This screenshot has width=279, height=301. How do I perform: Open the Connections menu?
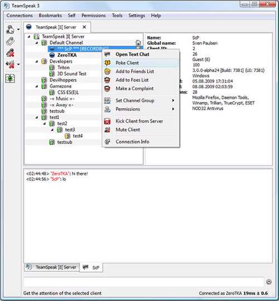click(x=20, y=16)
